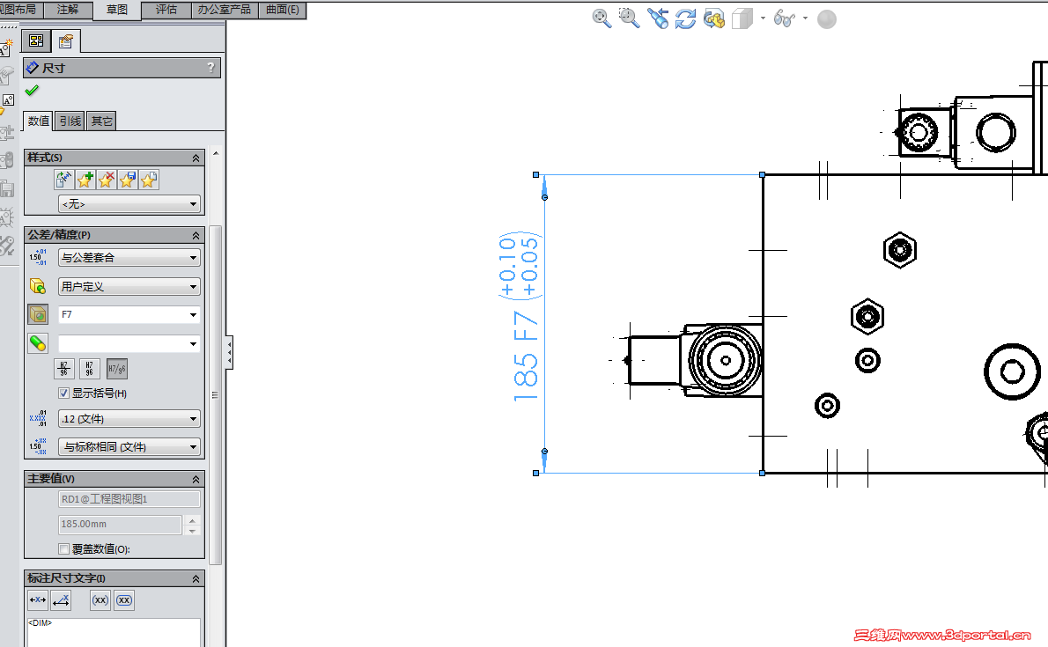This screenshot has width=1048, height=647.
Task: Click the add style star icon
Action: (x=85, y=179)
